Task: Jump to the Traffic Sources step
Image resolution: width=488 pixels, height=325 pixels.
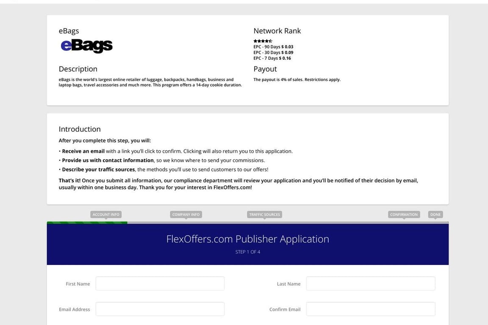Action: 264,215
